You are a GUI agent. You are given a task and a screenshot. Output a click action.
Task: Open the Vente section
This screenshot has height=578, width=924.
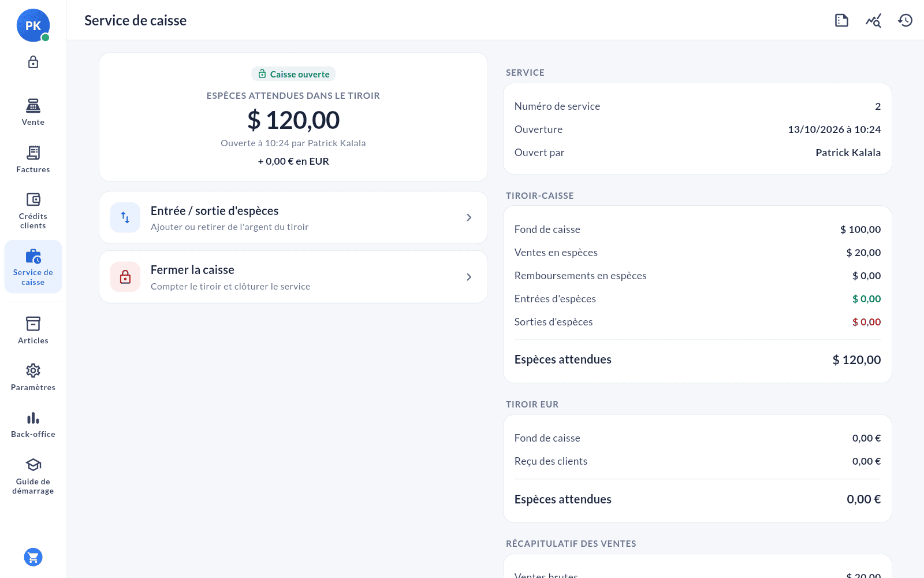click(x=33, y=112)
